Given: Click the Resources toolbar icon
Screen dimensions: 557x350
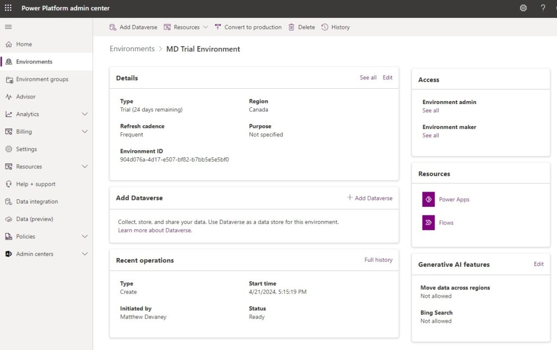Looking at the screenshot, I should coord(168,27).
